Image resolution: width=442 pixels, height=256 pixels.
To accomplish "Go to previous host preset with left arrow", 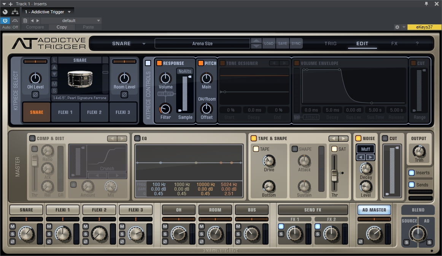I will click(32, 21).
